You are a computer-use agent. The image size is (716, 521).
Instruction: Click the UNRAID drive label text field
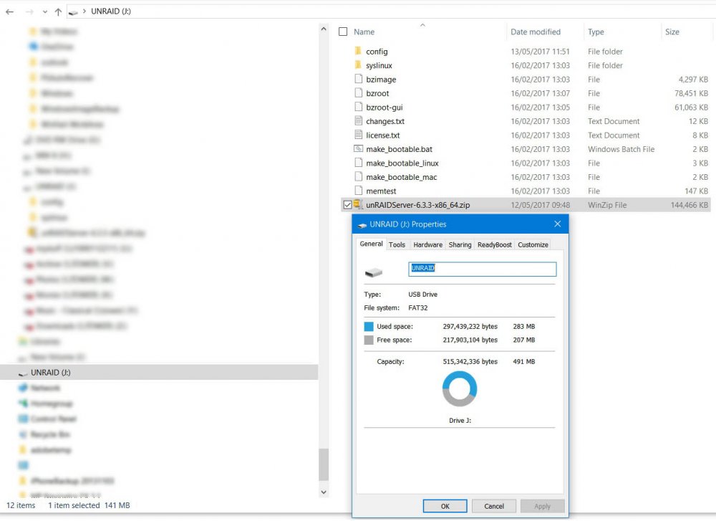point(482,269)
